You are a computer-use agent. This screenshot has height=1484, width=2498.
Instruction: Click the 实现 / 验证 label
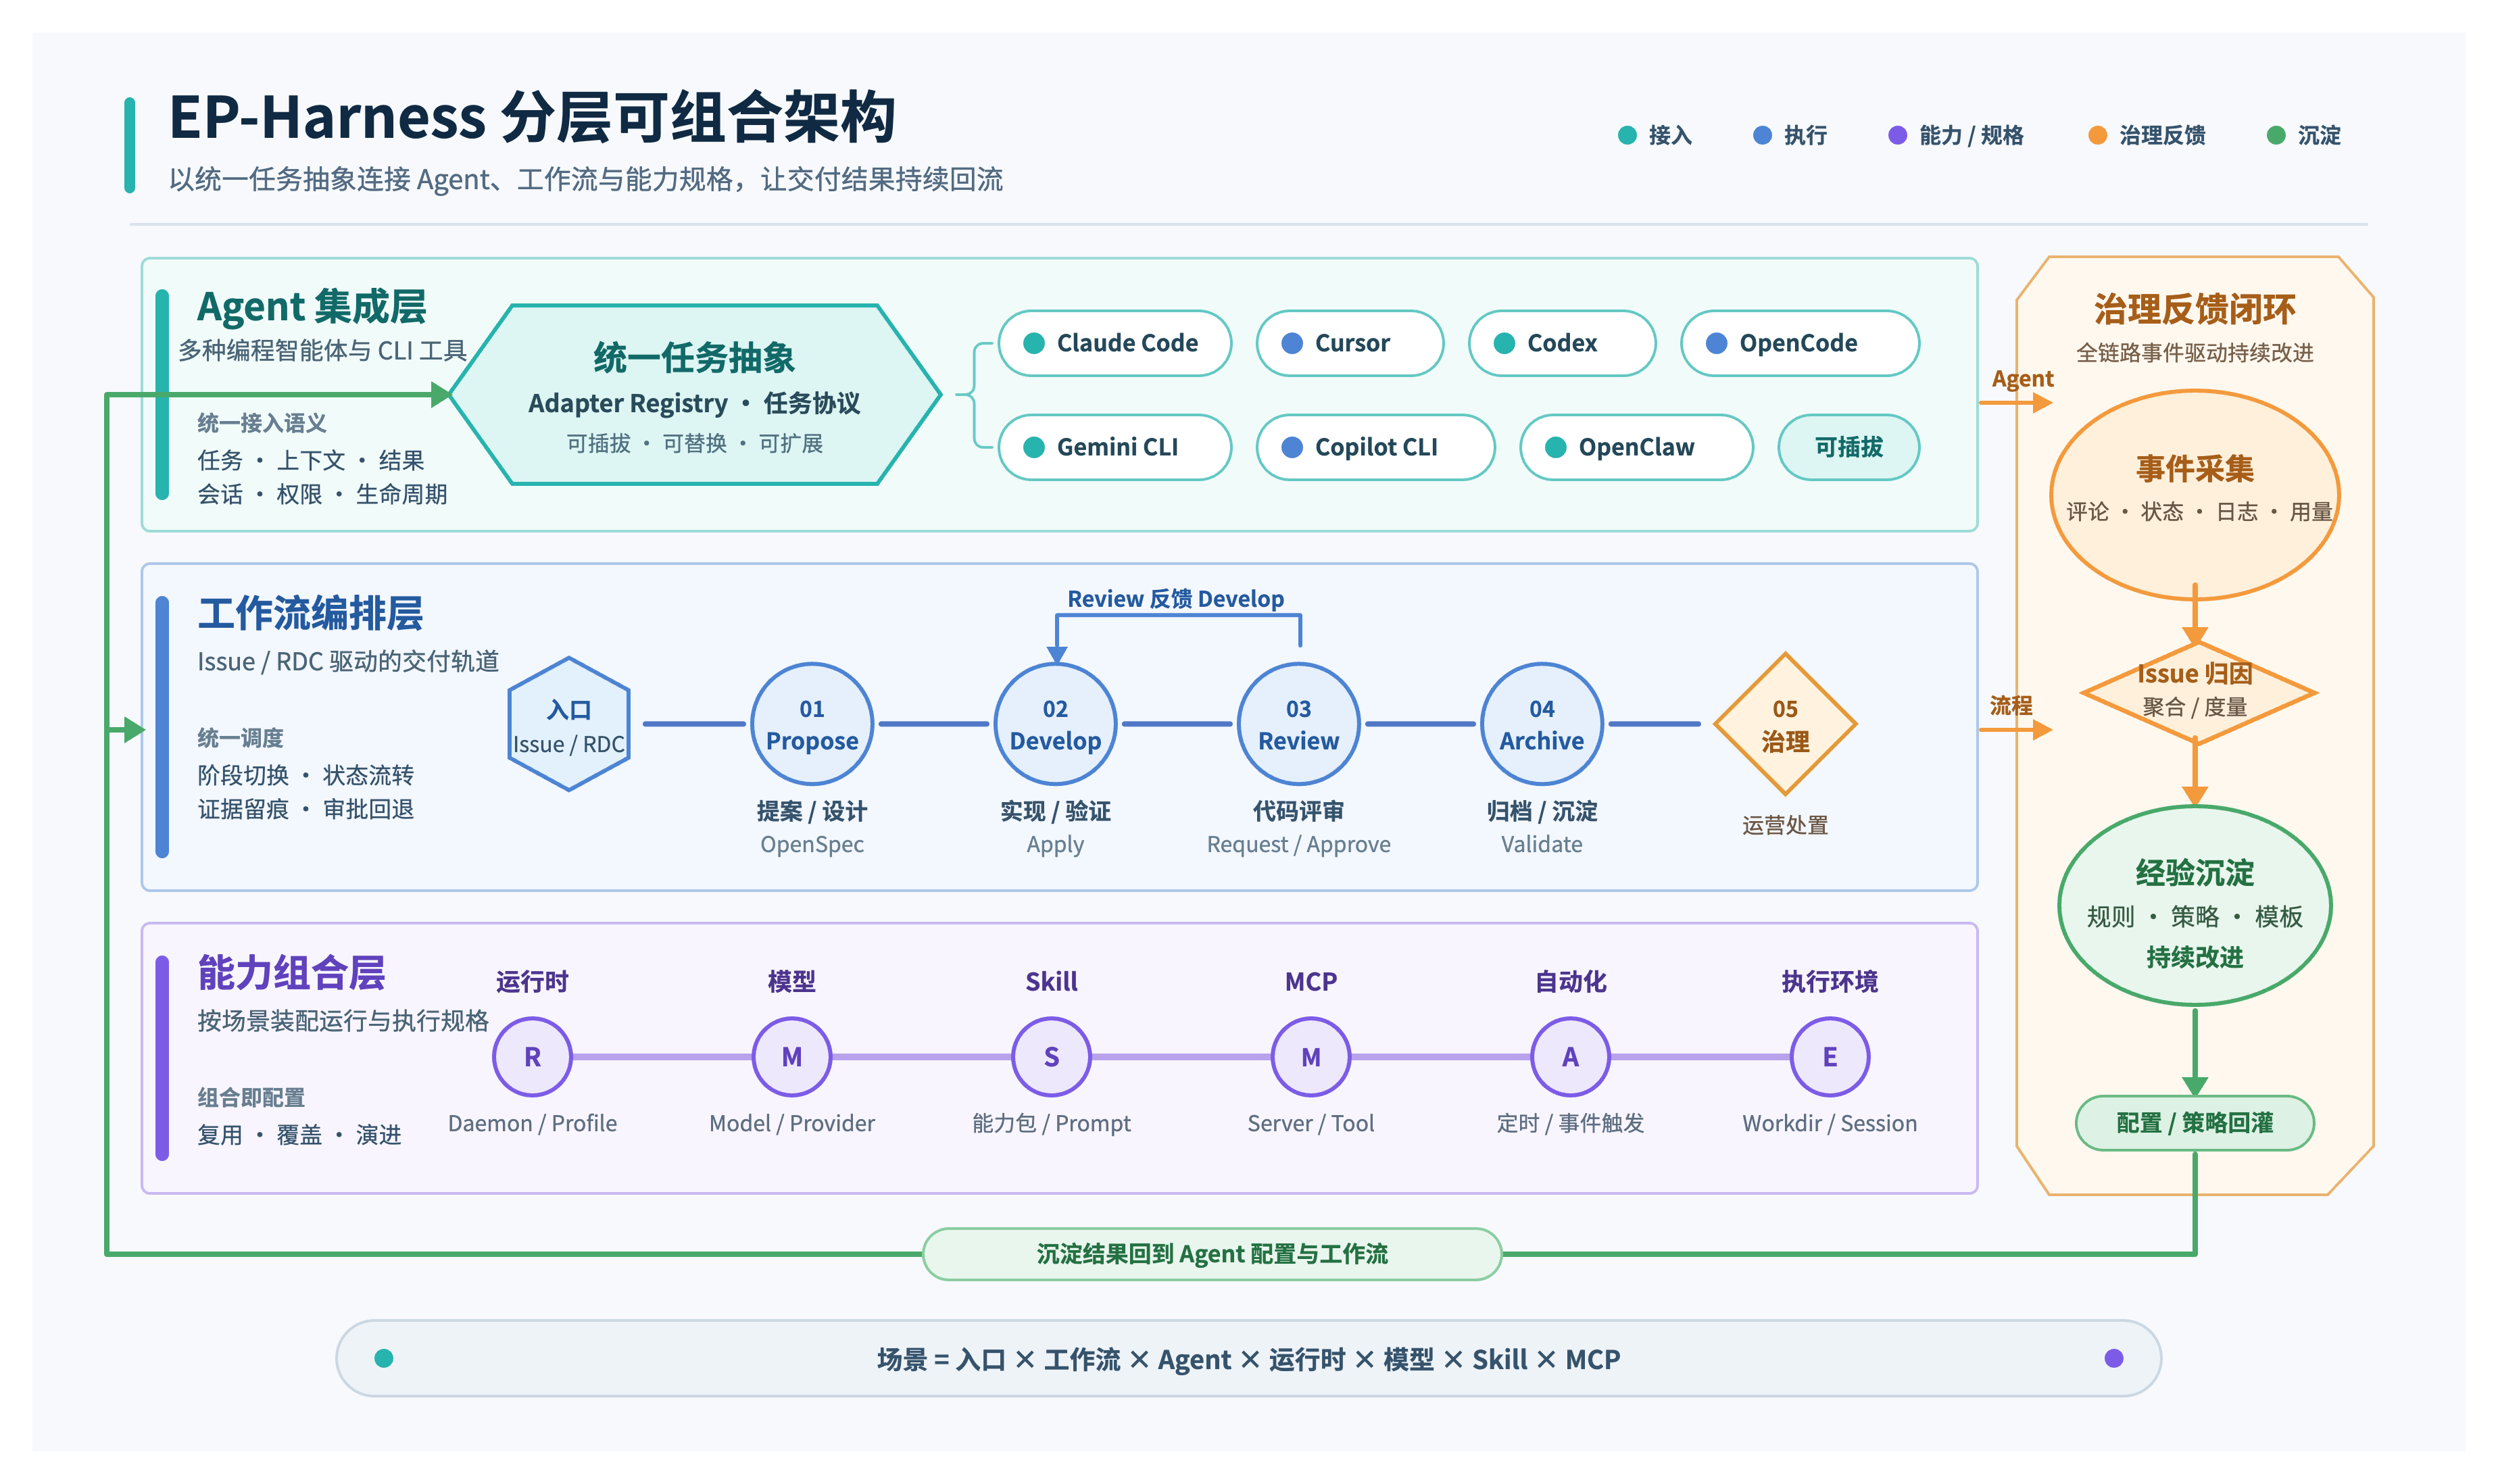click(x=1055, y=811)
